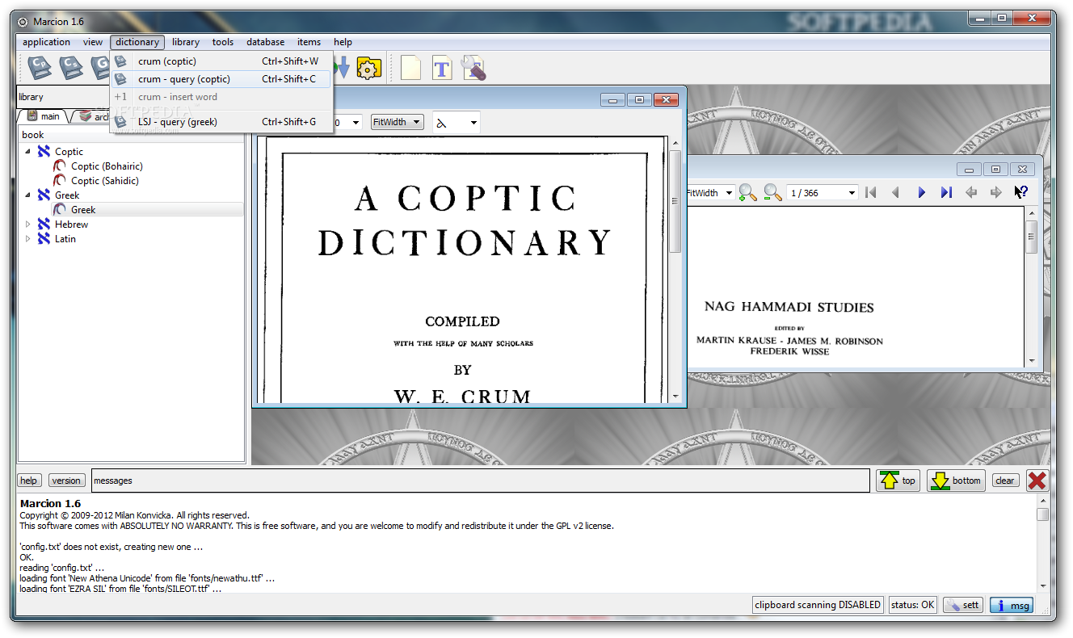This screenshot has height=638, width=1073.
Task: Click the red X messages close icon
Action: click(x=1037, y=481)
